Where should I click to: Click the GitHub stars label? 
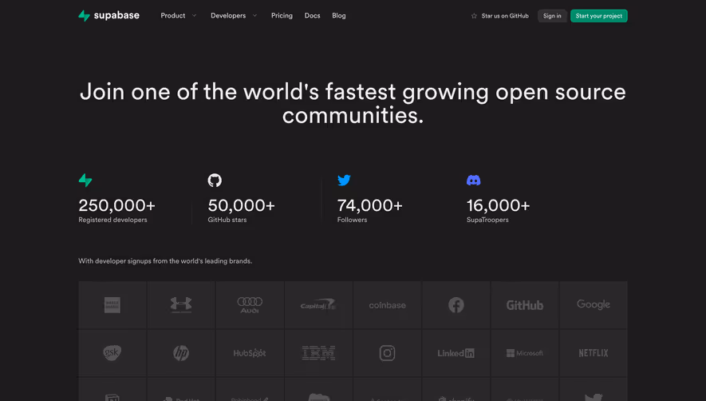(227, 220)
